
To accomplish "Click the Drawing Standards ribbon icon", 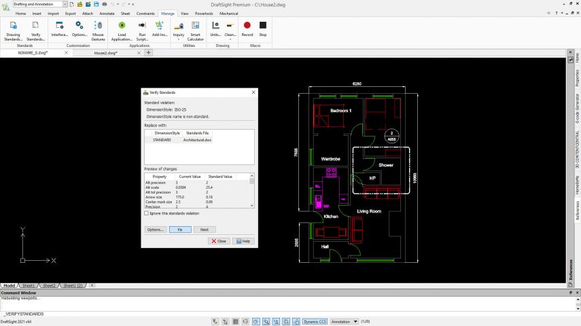I will 14,26.
